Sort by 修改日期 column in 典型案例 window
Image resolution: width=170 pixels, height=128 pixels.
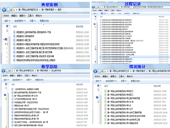point(80,27)
